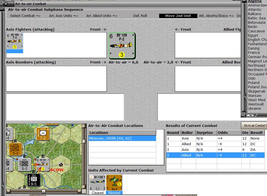Choose Atlantic in the map list

point(255,9)
